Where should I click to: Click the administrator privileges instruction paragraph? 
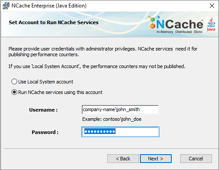tap(103, 52)
